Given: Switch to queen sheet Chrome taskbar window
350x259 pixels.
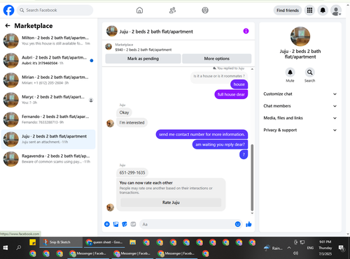Looking at the screenshot, I should click(104, 242).
